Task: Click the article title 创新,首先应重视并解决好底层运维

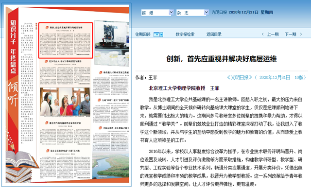Action: [x=222, y=59]
